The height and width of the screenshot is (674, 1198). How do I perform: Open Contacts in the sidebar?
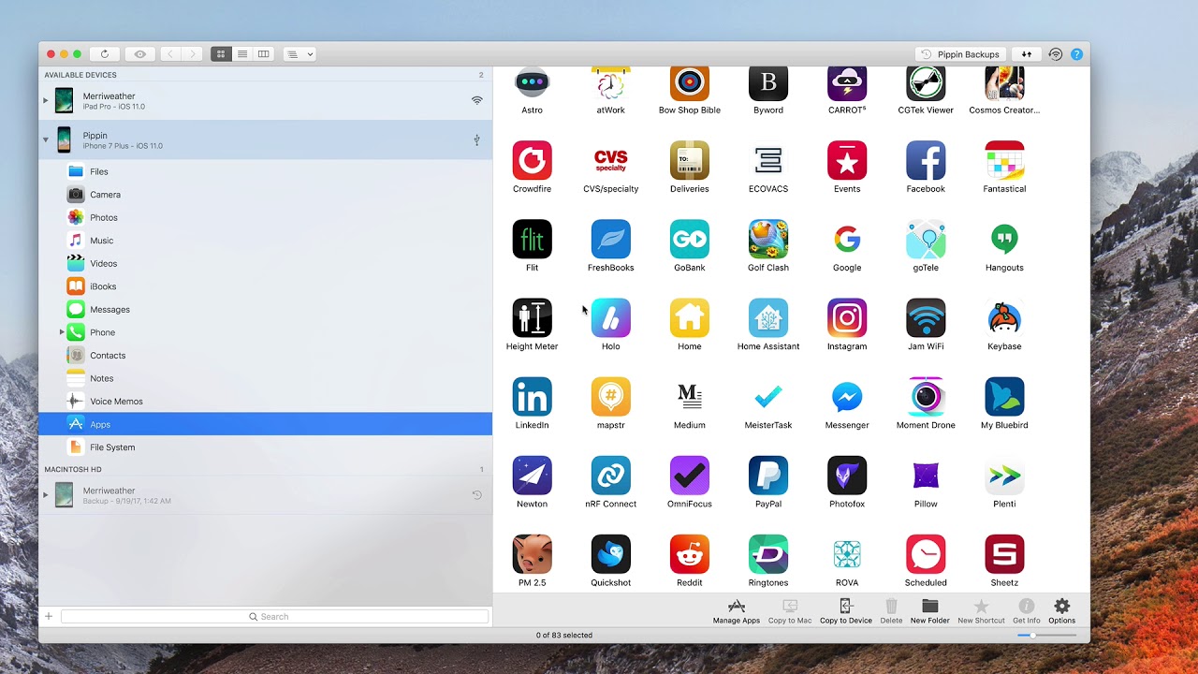coord(266,355)
